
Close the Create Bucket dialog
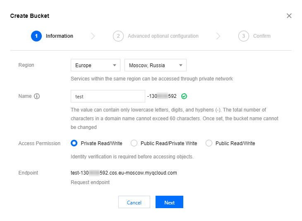[x=289, y=16]
